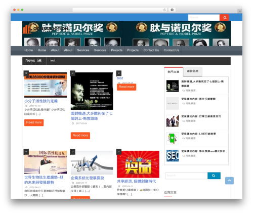Open post title 共享經濟, 個體創業時代
Screen dimensions: 253x214
click(x=137, y=182)
